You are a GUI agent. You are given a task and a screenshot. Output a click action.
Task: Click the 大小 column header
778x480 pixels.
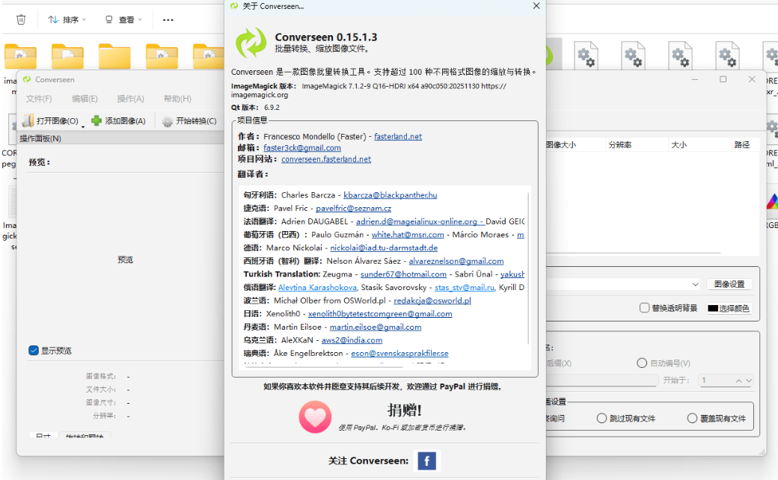click(679, 145)
